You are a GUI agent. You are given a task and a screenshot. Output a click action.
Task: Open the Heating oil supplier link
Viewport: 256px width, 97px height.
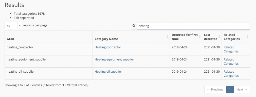coord(108,72)
